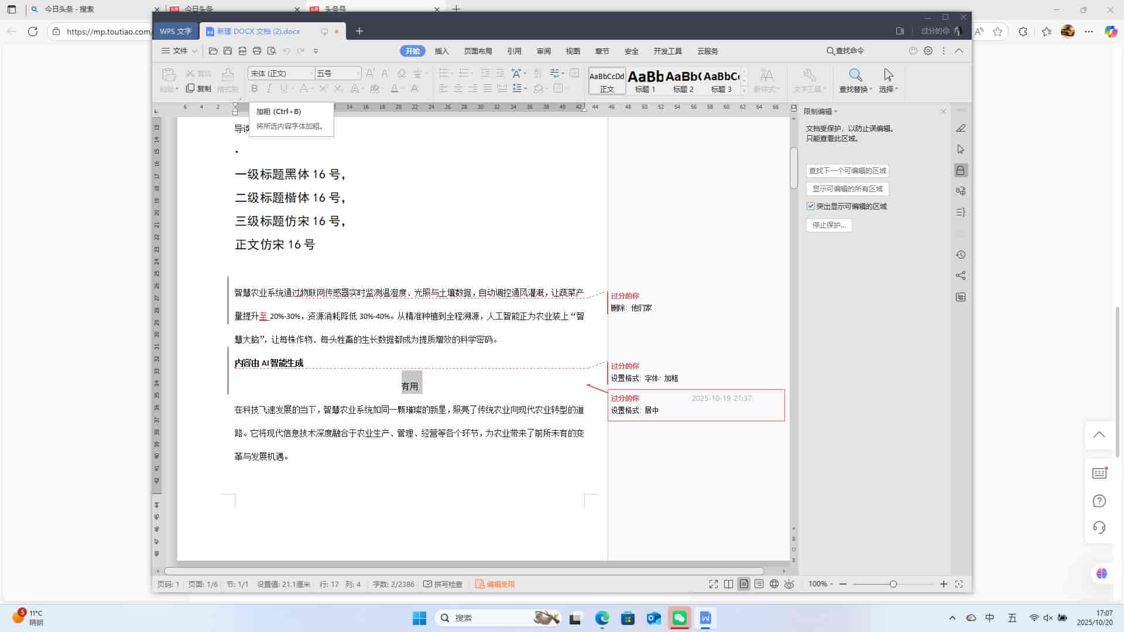Viewport: 1124px width, 632px height.
Task: Click the Print icon
Action: [x=257, y=51]
